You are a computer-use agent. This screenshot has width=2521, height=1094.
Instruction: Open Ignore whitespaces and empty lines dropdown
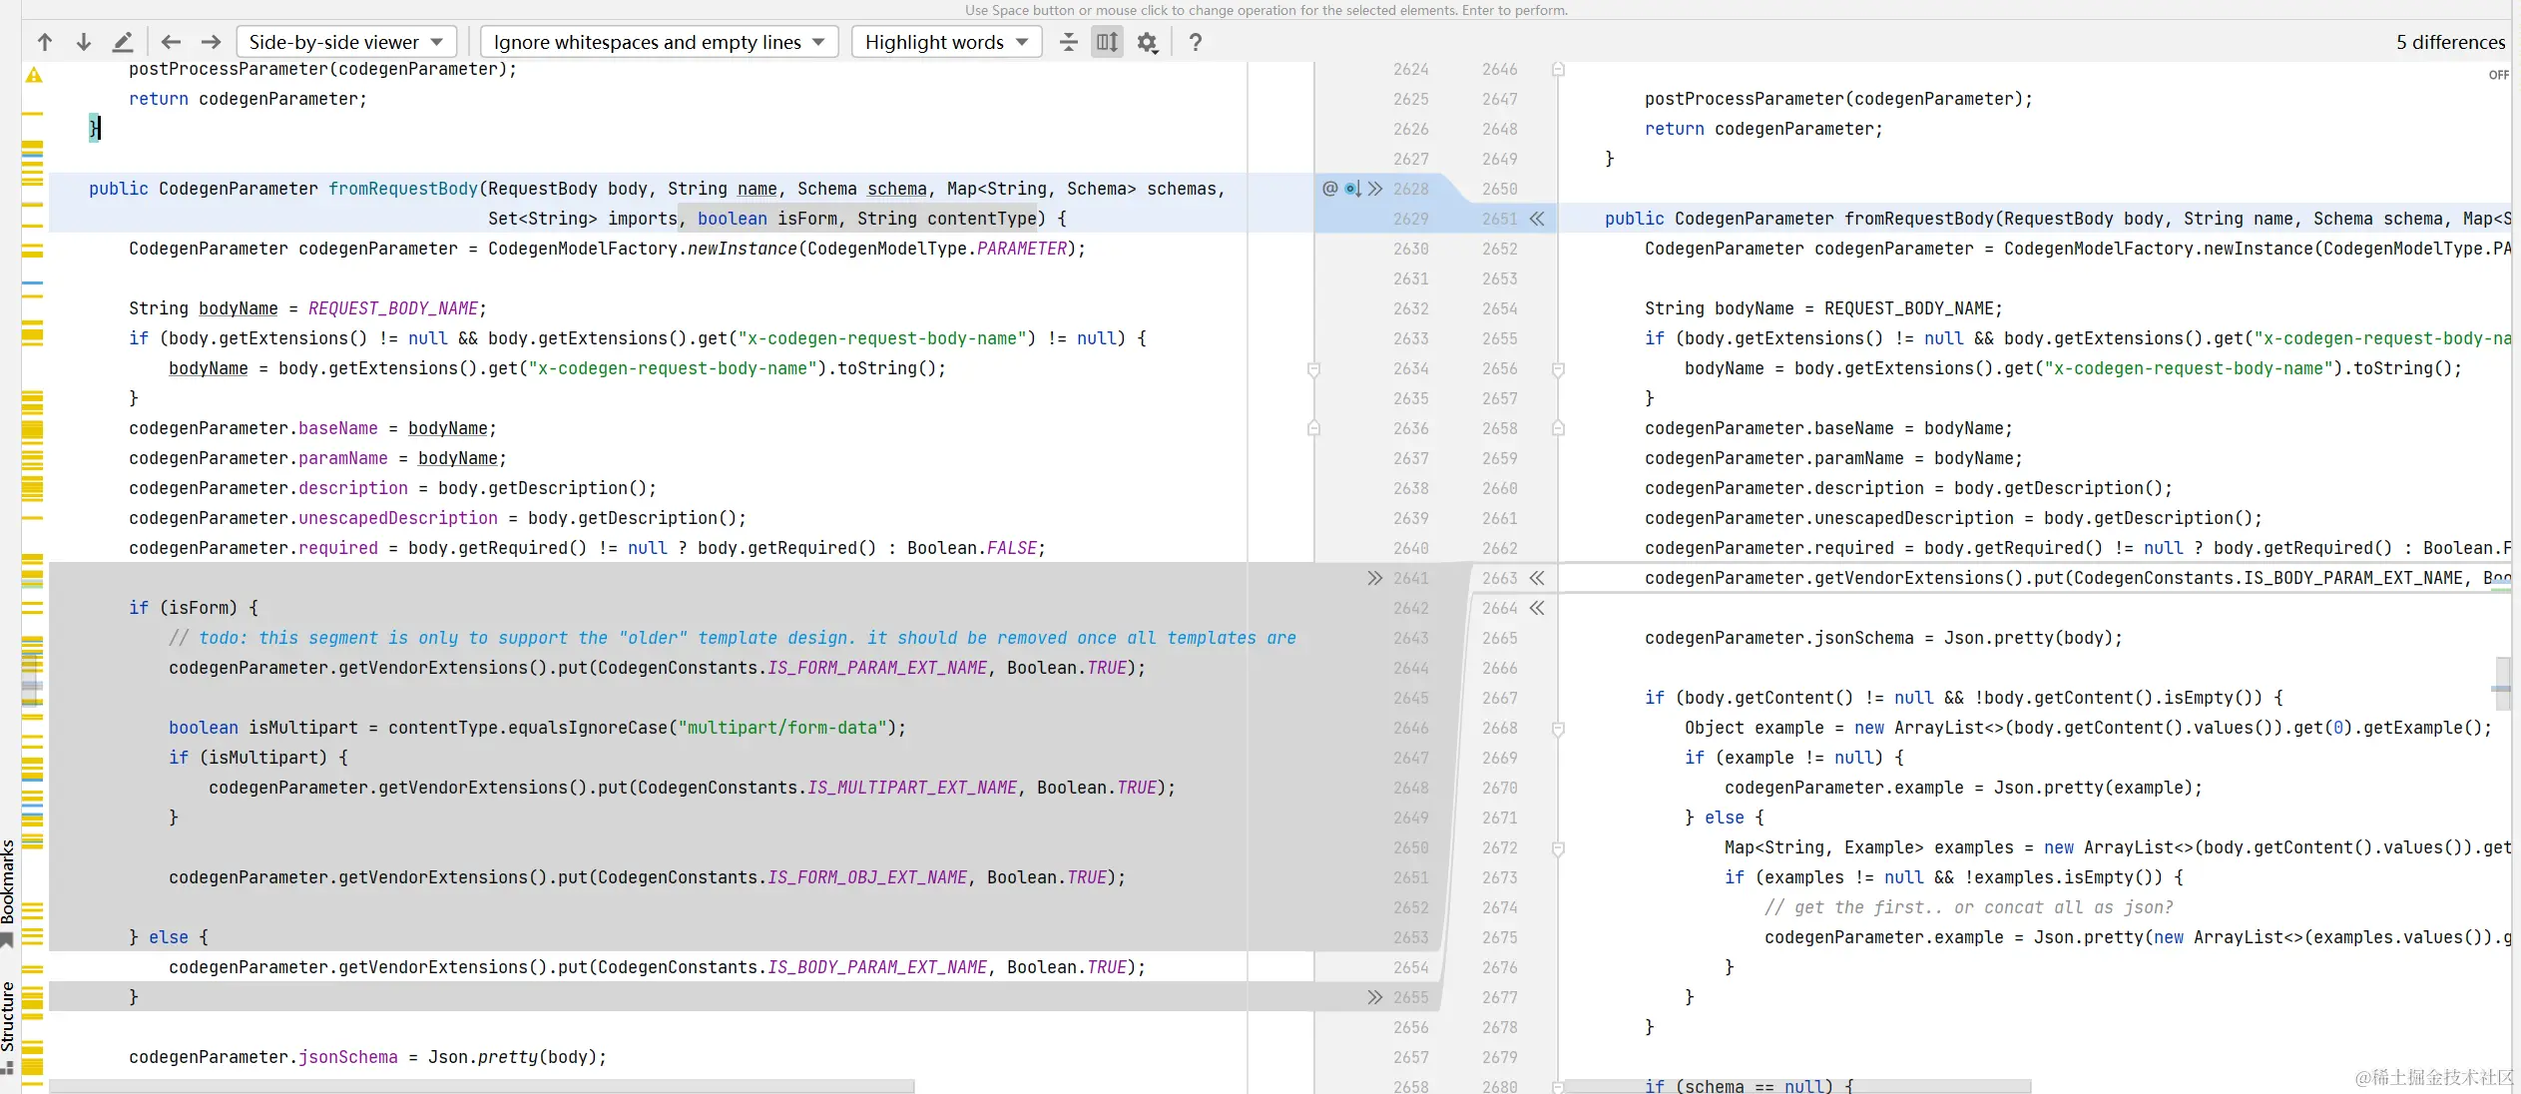(659, 42)
